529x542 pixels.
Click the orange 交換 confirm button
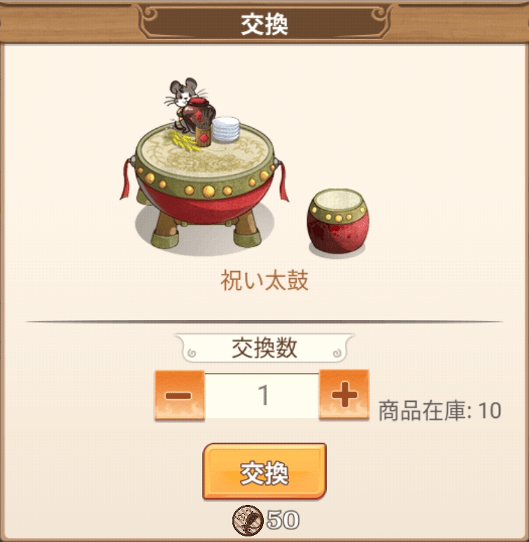(264, 471)
